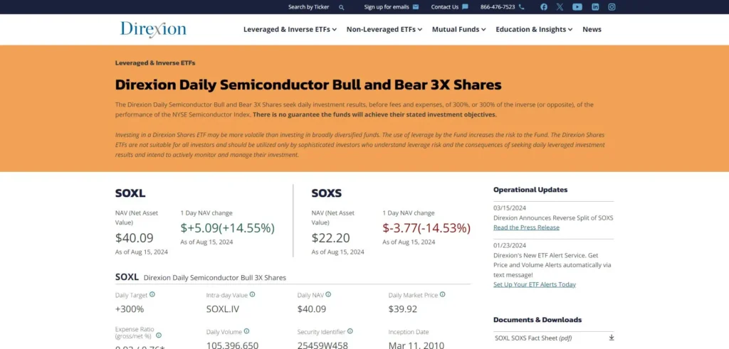Click the search magnifier icon

[342, 7]
